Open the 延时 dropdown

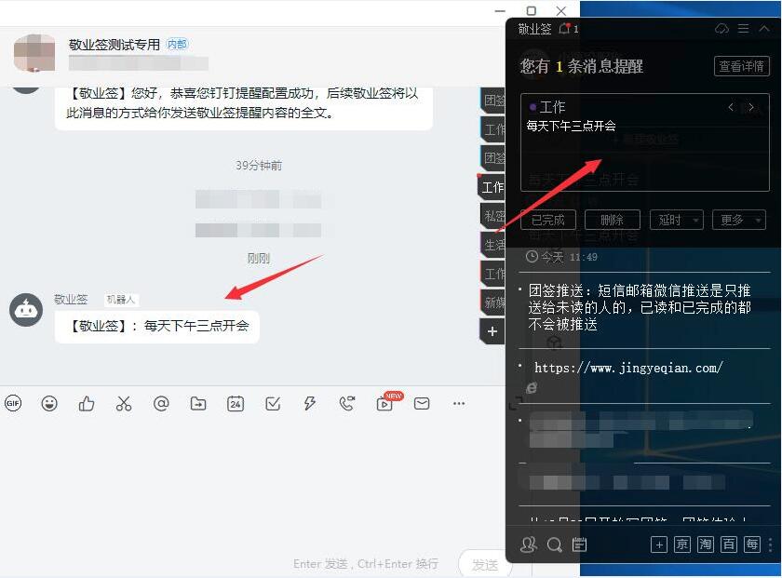tap(676, 220)
